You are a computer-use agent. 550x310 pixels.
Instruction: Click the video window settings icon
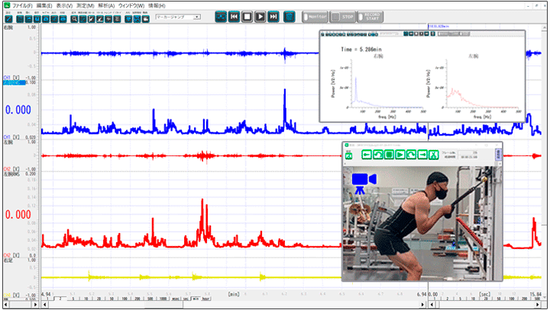pyautogui.click(x=348, y=156)
